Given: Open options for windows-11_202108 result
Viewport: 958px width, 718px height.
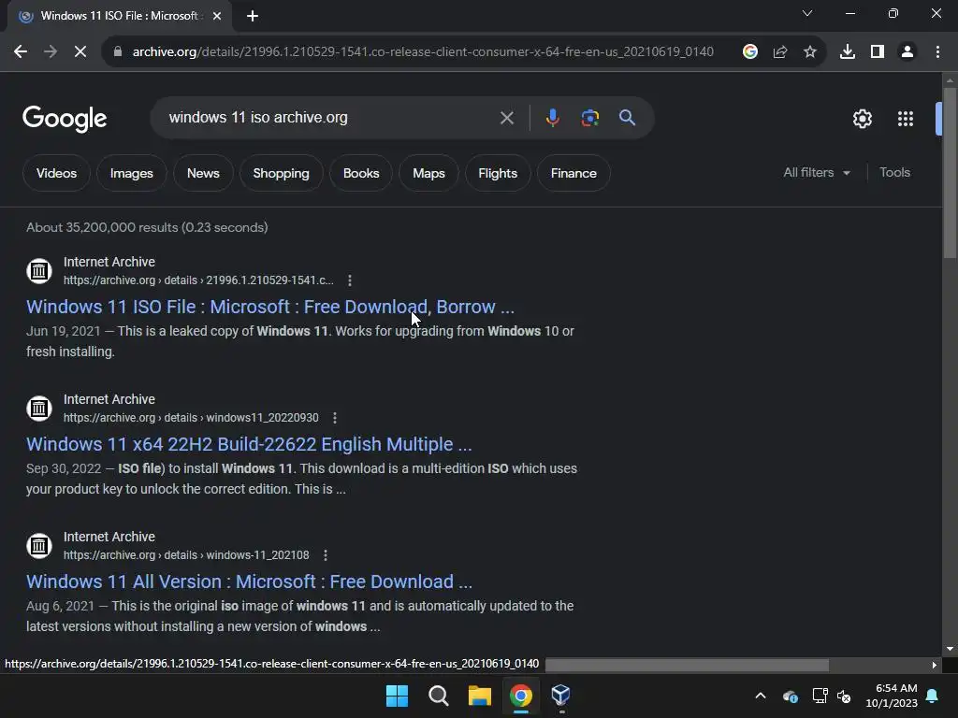Looking at the screenshot, I should click(325, 555).
